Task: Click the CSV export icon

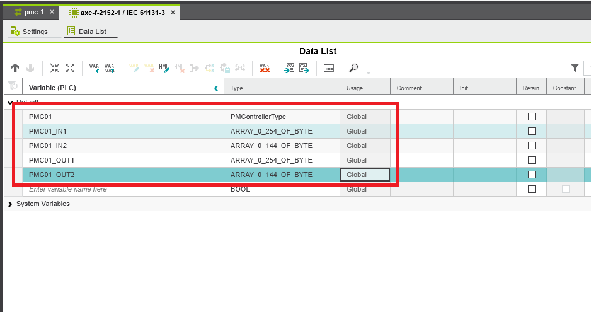Action: point(304,68)
